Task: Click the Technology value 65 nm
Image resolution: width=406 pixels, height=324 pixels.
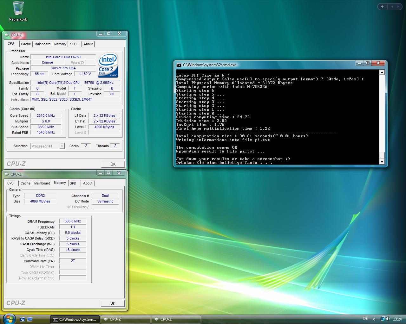Action: tap(40, 74)
